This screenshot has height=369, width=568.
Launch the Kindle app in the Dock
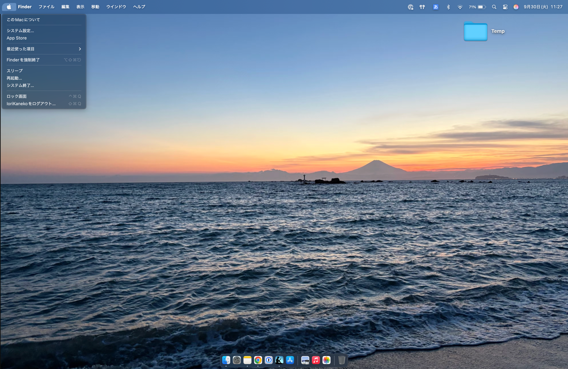(279, 360)
